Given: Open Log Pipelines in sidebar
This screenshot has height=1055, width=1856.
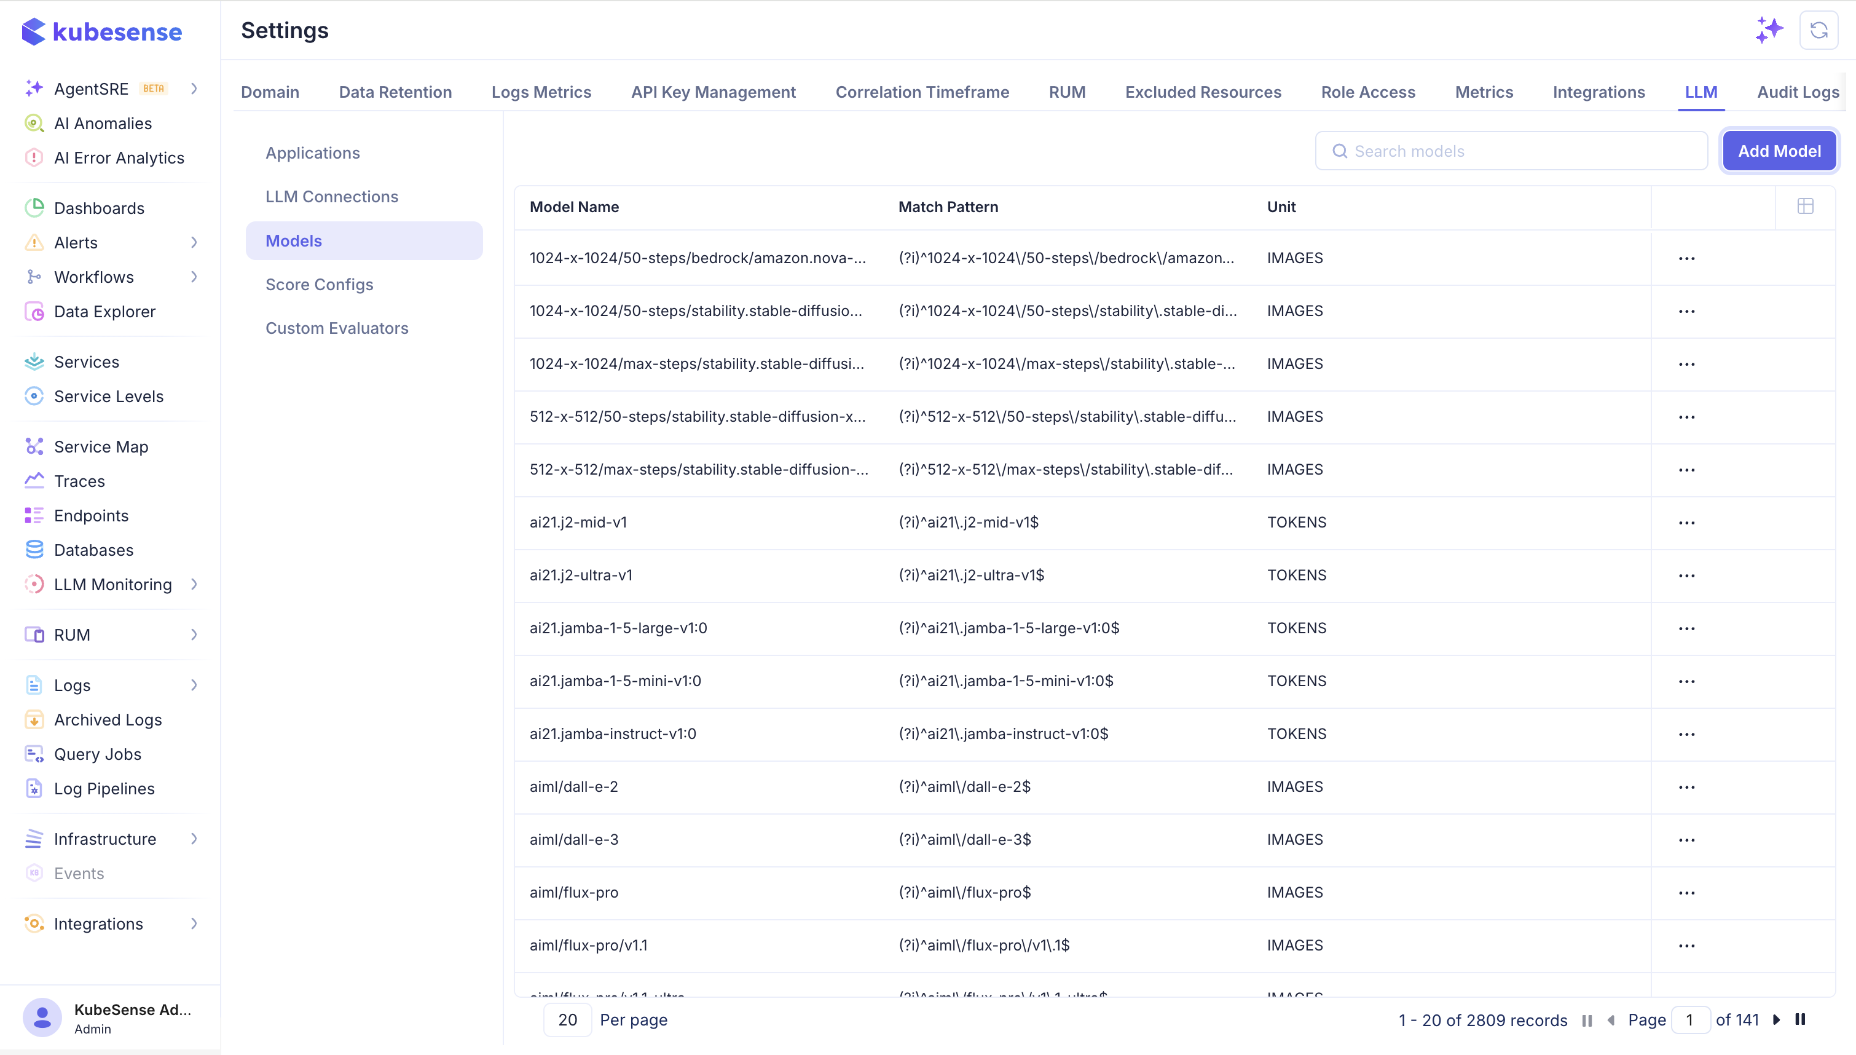Looking at the screenshot, I should pyautogui.click(x=104, y=788).
